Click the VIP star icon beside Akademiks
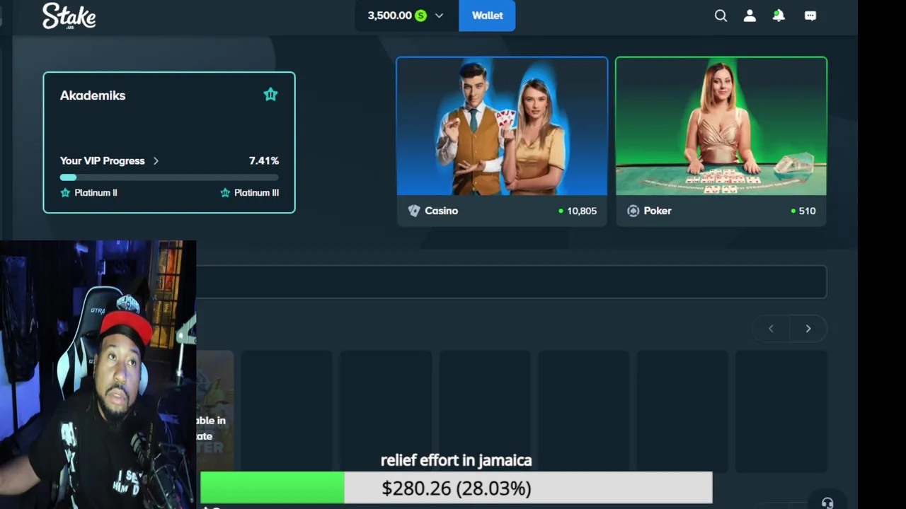Screen dimensions: 906x509 tap(270, 95)
